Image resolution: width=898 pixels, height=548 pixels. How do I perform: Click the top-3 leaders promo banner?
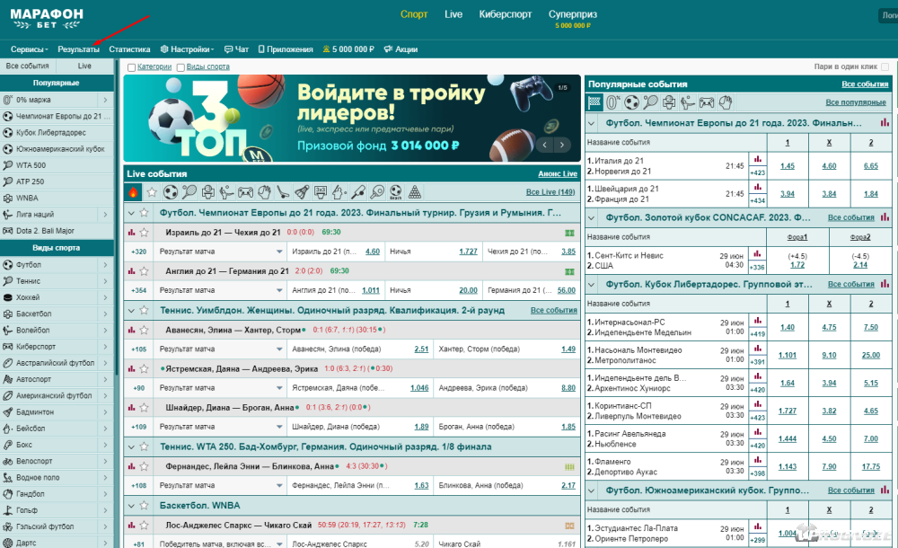click(352, 118)
